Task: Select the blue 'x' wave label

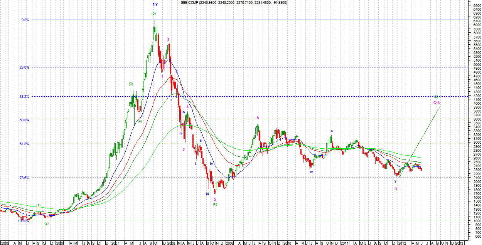Action: (331, 131)
